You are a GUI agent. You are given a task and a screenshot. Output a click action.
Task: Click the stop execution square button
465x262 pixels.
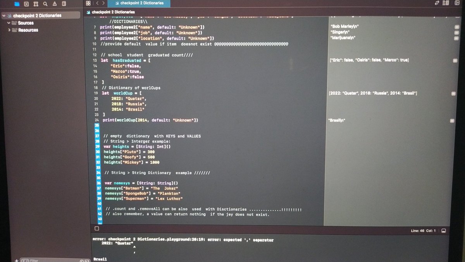96,229
